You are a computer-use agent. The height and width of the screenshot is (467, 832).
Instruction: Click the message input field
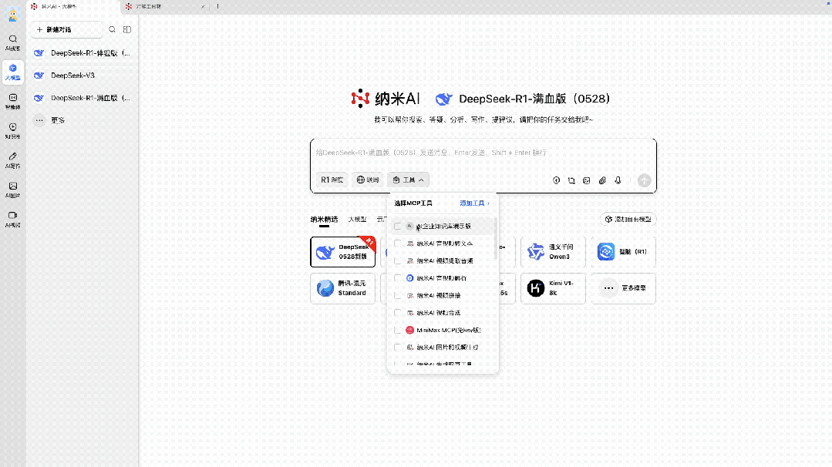click(483, 153)
